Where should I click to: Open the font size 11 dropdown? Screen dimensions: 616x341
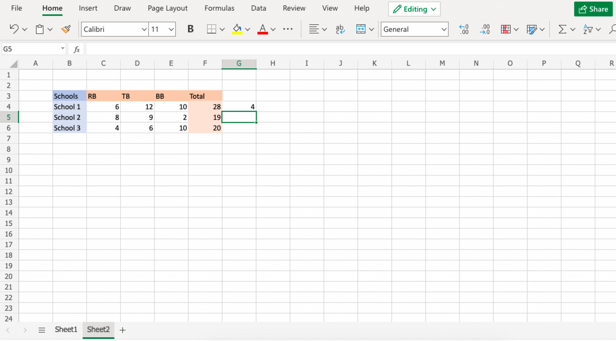point(171,29)
